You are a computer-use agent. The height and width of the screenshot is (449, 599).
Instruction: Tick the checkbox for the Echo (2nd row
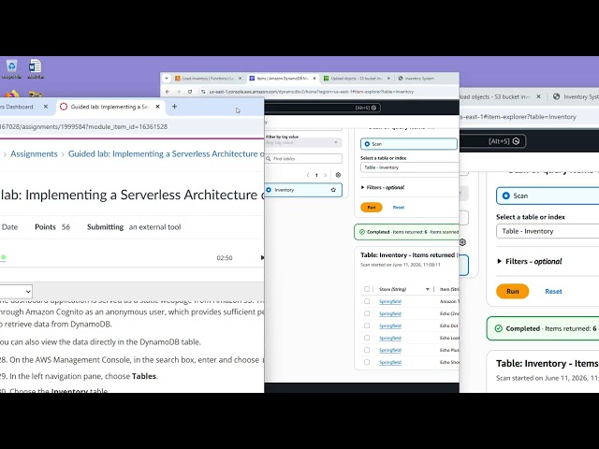(x=367, y=313)
